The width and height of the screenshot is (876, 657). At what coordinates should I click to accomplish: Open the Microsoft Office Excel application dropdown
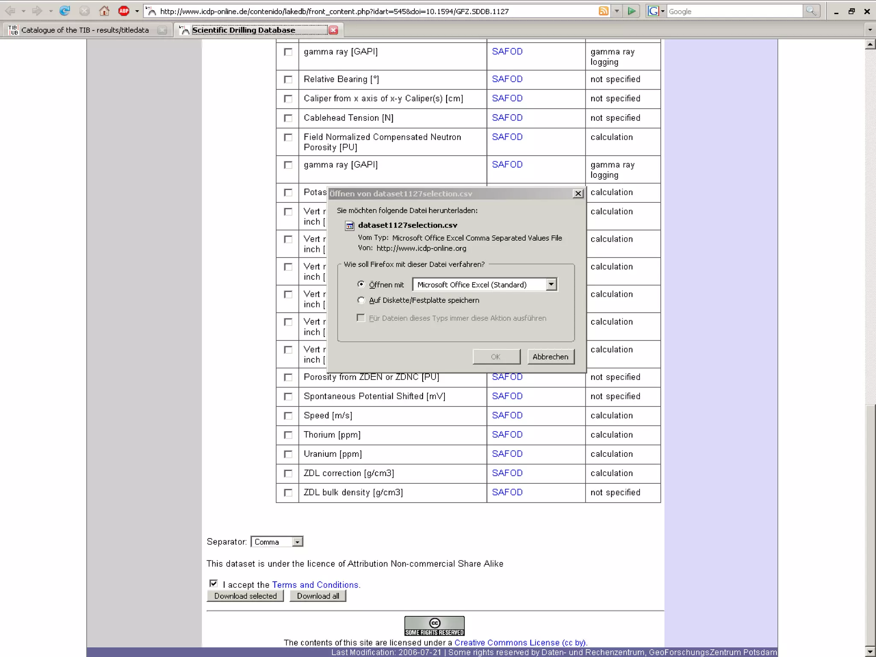coord(551,284)
